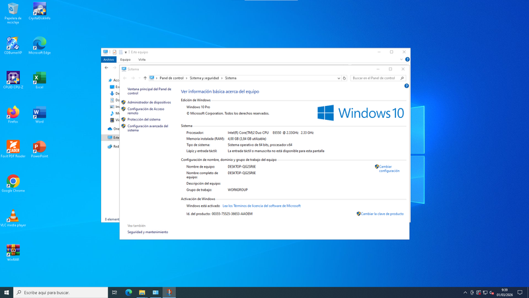Viewport: 529px width, 298px height.
Task: Open recent locations dropdown in Sistema window
Action: (x=140, y=78)
